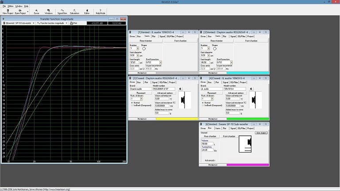Click the speaker icon in window 2 title bar
The height and width of the screenshot is (191, 340).
click(x=130, y=78)
